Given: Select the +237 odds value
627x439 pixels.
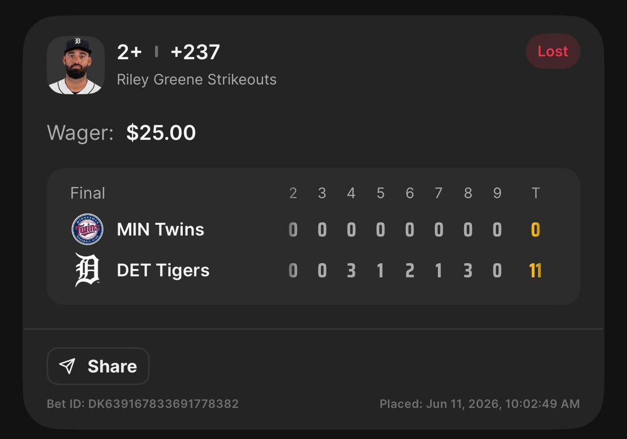Looking at the screenshot, I should click(x=195, y=52).
